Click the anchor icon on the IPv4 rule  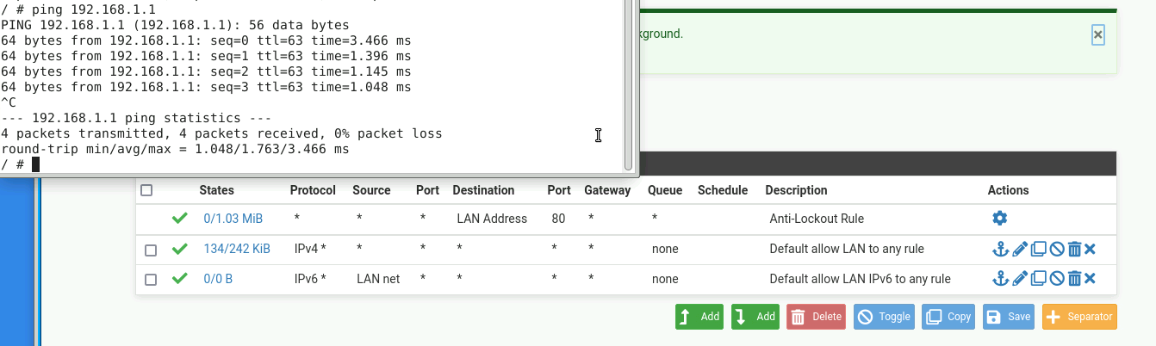point(1000,250)
